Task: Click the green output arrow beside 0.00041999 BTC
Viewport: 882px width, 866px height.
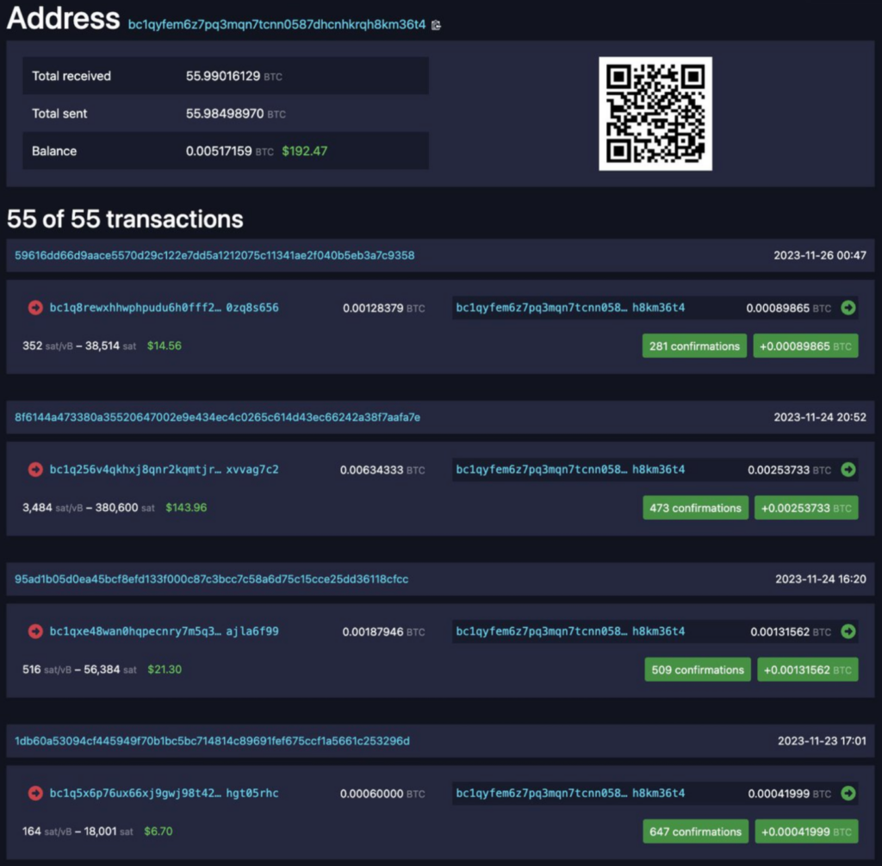Action: [848, 794]
